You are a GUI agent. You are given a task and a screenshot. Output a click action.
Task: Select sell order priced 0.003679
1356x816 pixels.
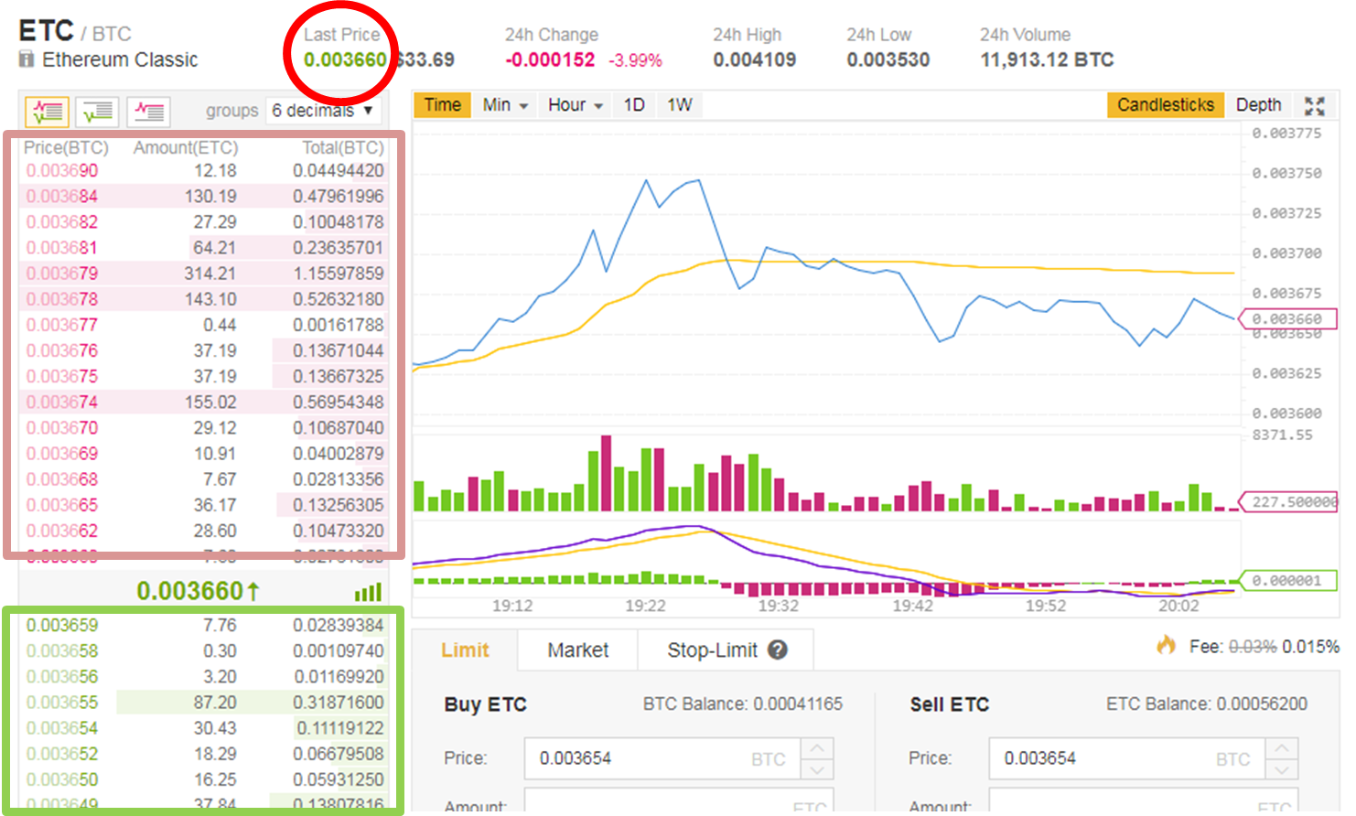pos(204,274)
